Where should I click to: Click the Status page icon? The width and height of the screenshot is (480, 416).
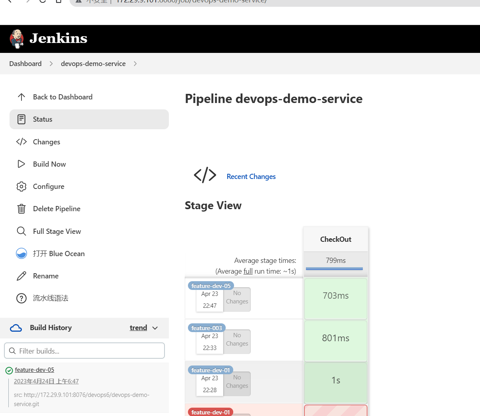[x=21, y=119]
